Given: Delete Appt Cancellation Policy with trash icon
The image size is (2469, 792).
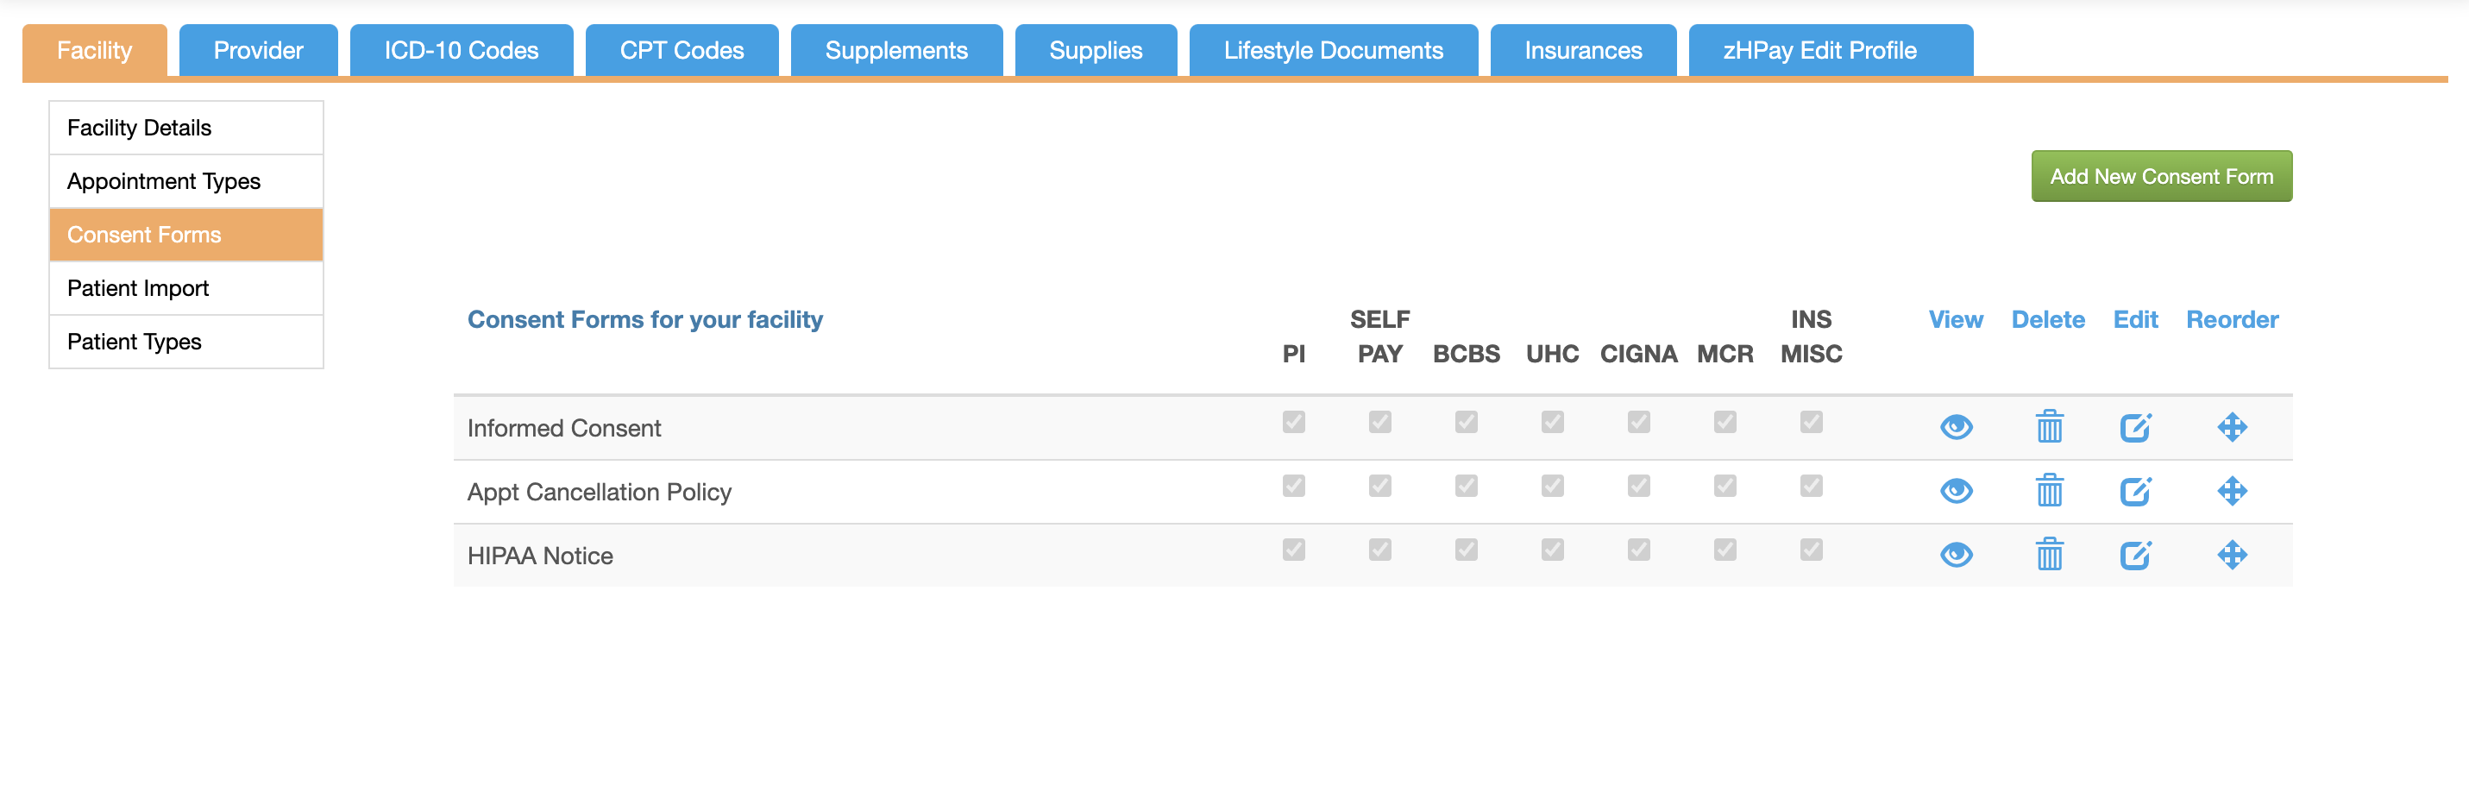Looking at the screenshot, I should coord(2049,491).
